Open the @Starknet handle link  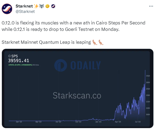[x=25, y=12]
